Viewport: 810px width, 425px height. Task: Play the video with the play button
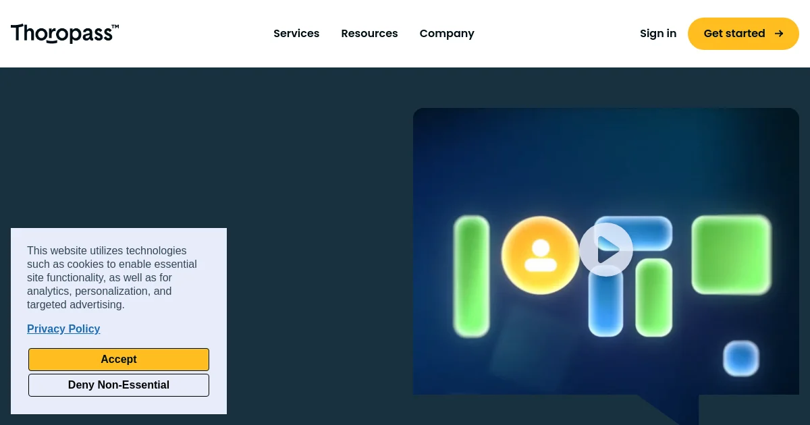(x=606, y=250)
